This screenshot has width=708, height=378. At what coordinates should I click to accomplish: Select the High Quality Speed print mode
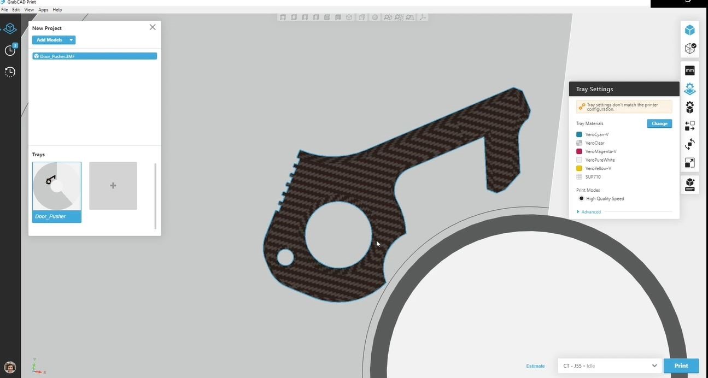[582, 199]
